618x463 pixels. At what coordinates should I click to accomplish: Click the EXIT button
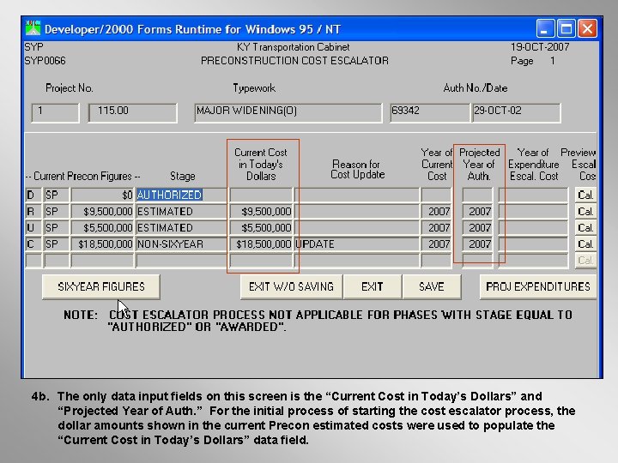(372, 286)
